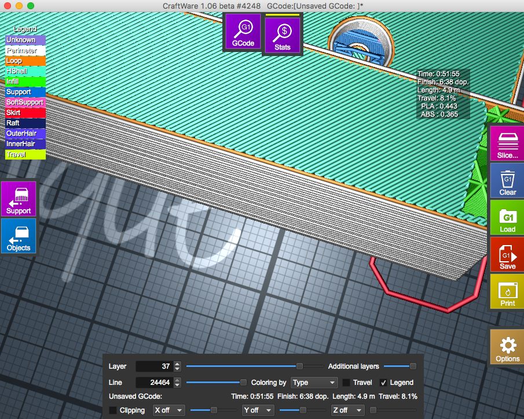Open the Stats panel
Viewport: 524px width, 419px height.
tap(283, 35)
